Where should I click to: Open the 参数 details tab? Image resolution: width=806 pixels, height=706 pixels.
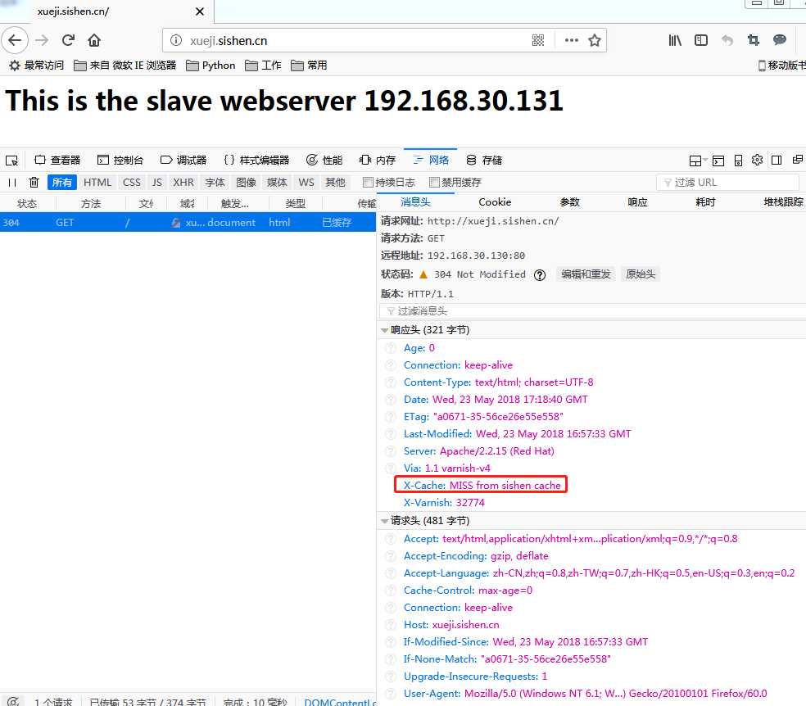[x=569, y=202]
